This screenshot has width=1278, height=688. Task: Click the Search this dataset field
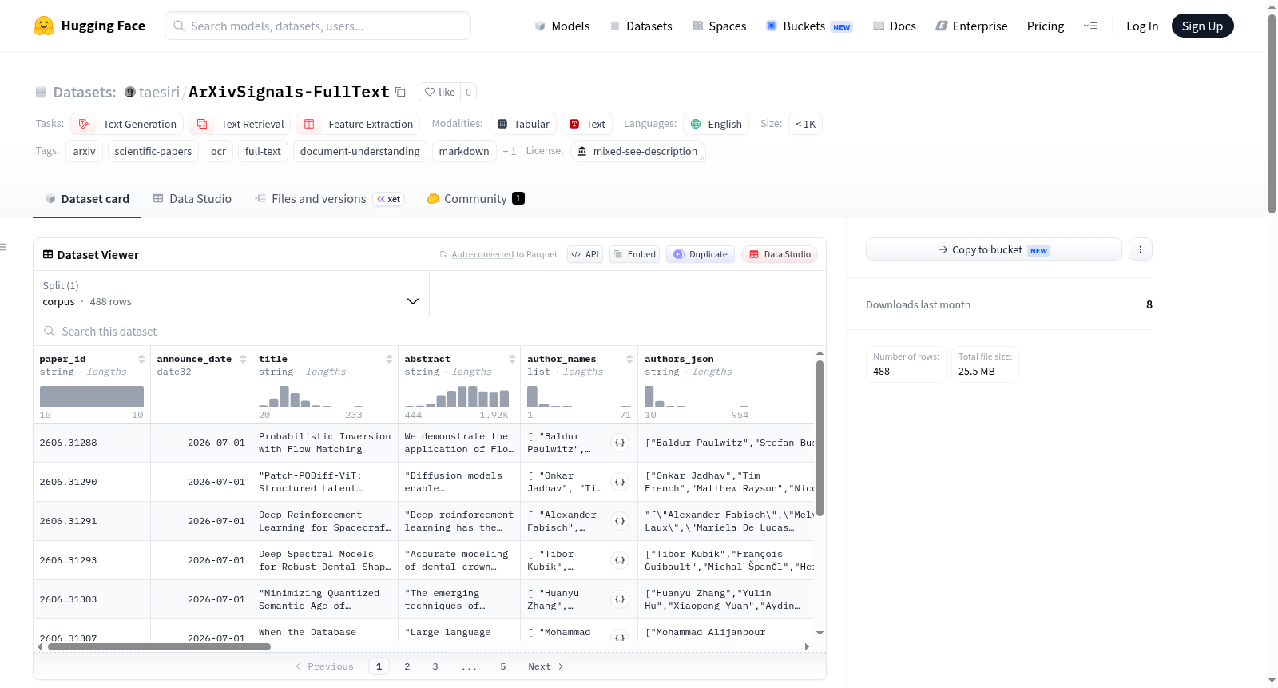tap(430, 331)
